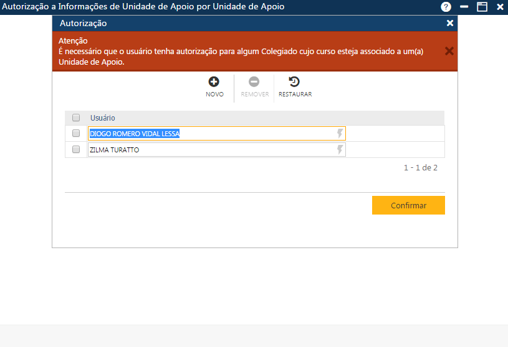This screenshot has height=347, width=508.
Task: Click lightning icon in ZILMA TURATTO row
Action: [340, 150]
